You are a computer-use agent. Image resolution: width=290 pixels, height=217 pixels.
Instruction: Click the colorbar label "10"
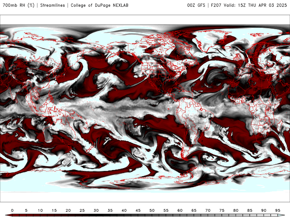[40, 210]
